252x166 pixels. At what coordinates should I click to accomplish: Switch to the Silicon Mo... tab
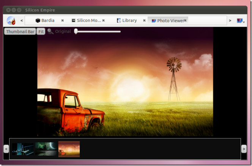tap(86, 20)
